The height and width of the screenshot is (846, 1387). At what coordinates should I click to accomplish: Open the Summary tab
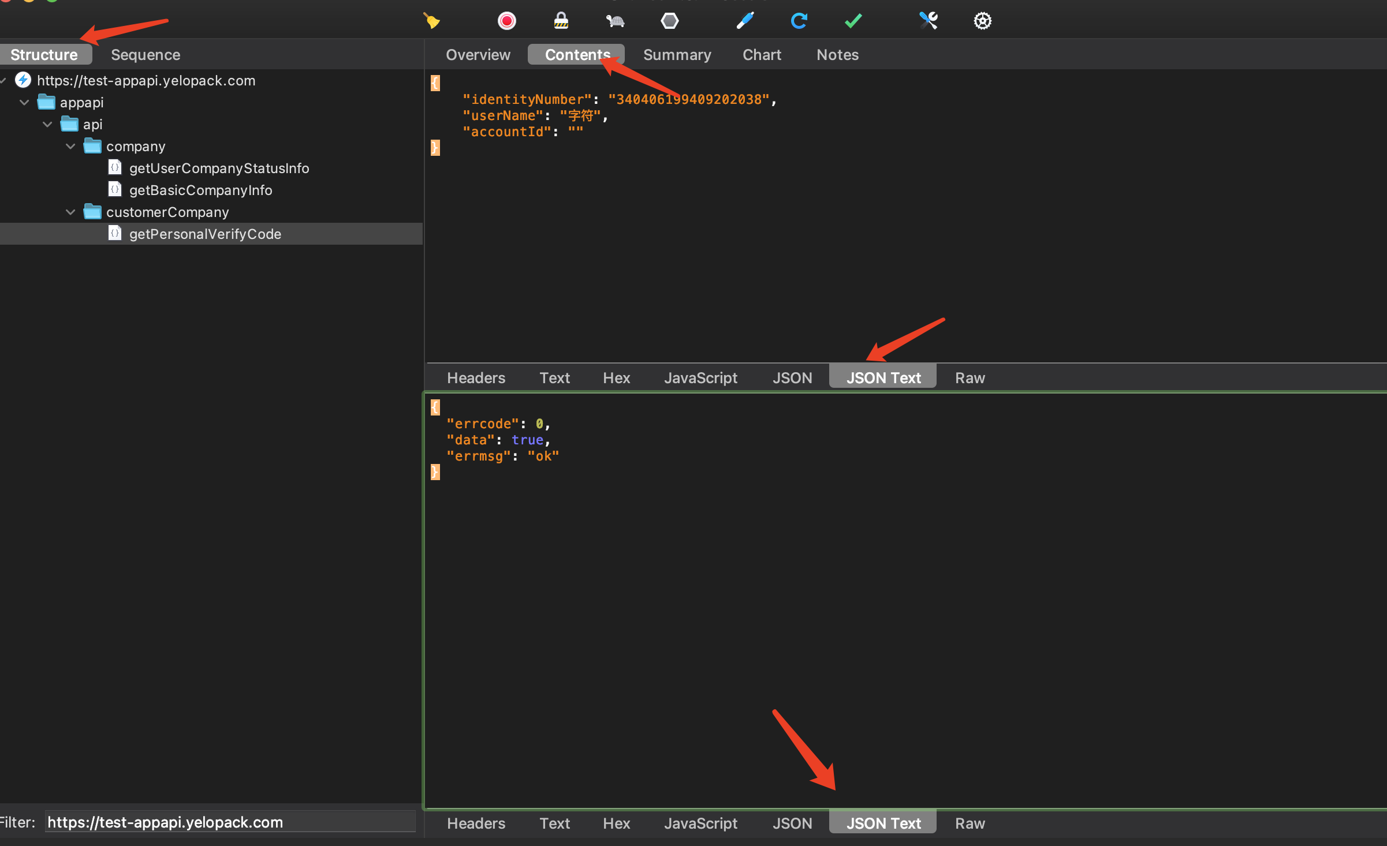pyautogui.click(x=677, y=55)
